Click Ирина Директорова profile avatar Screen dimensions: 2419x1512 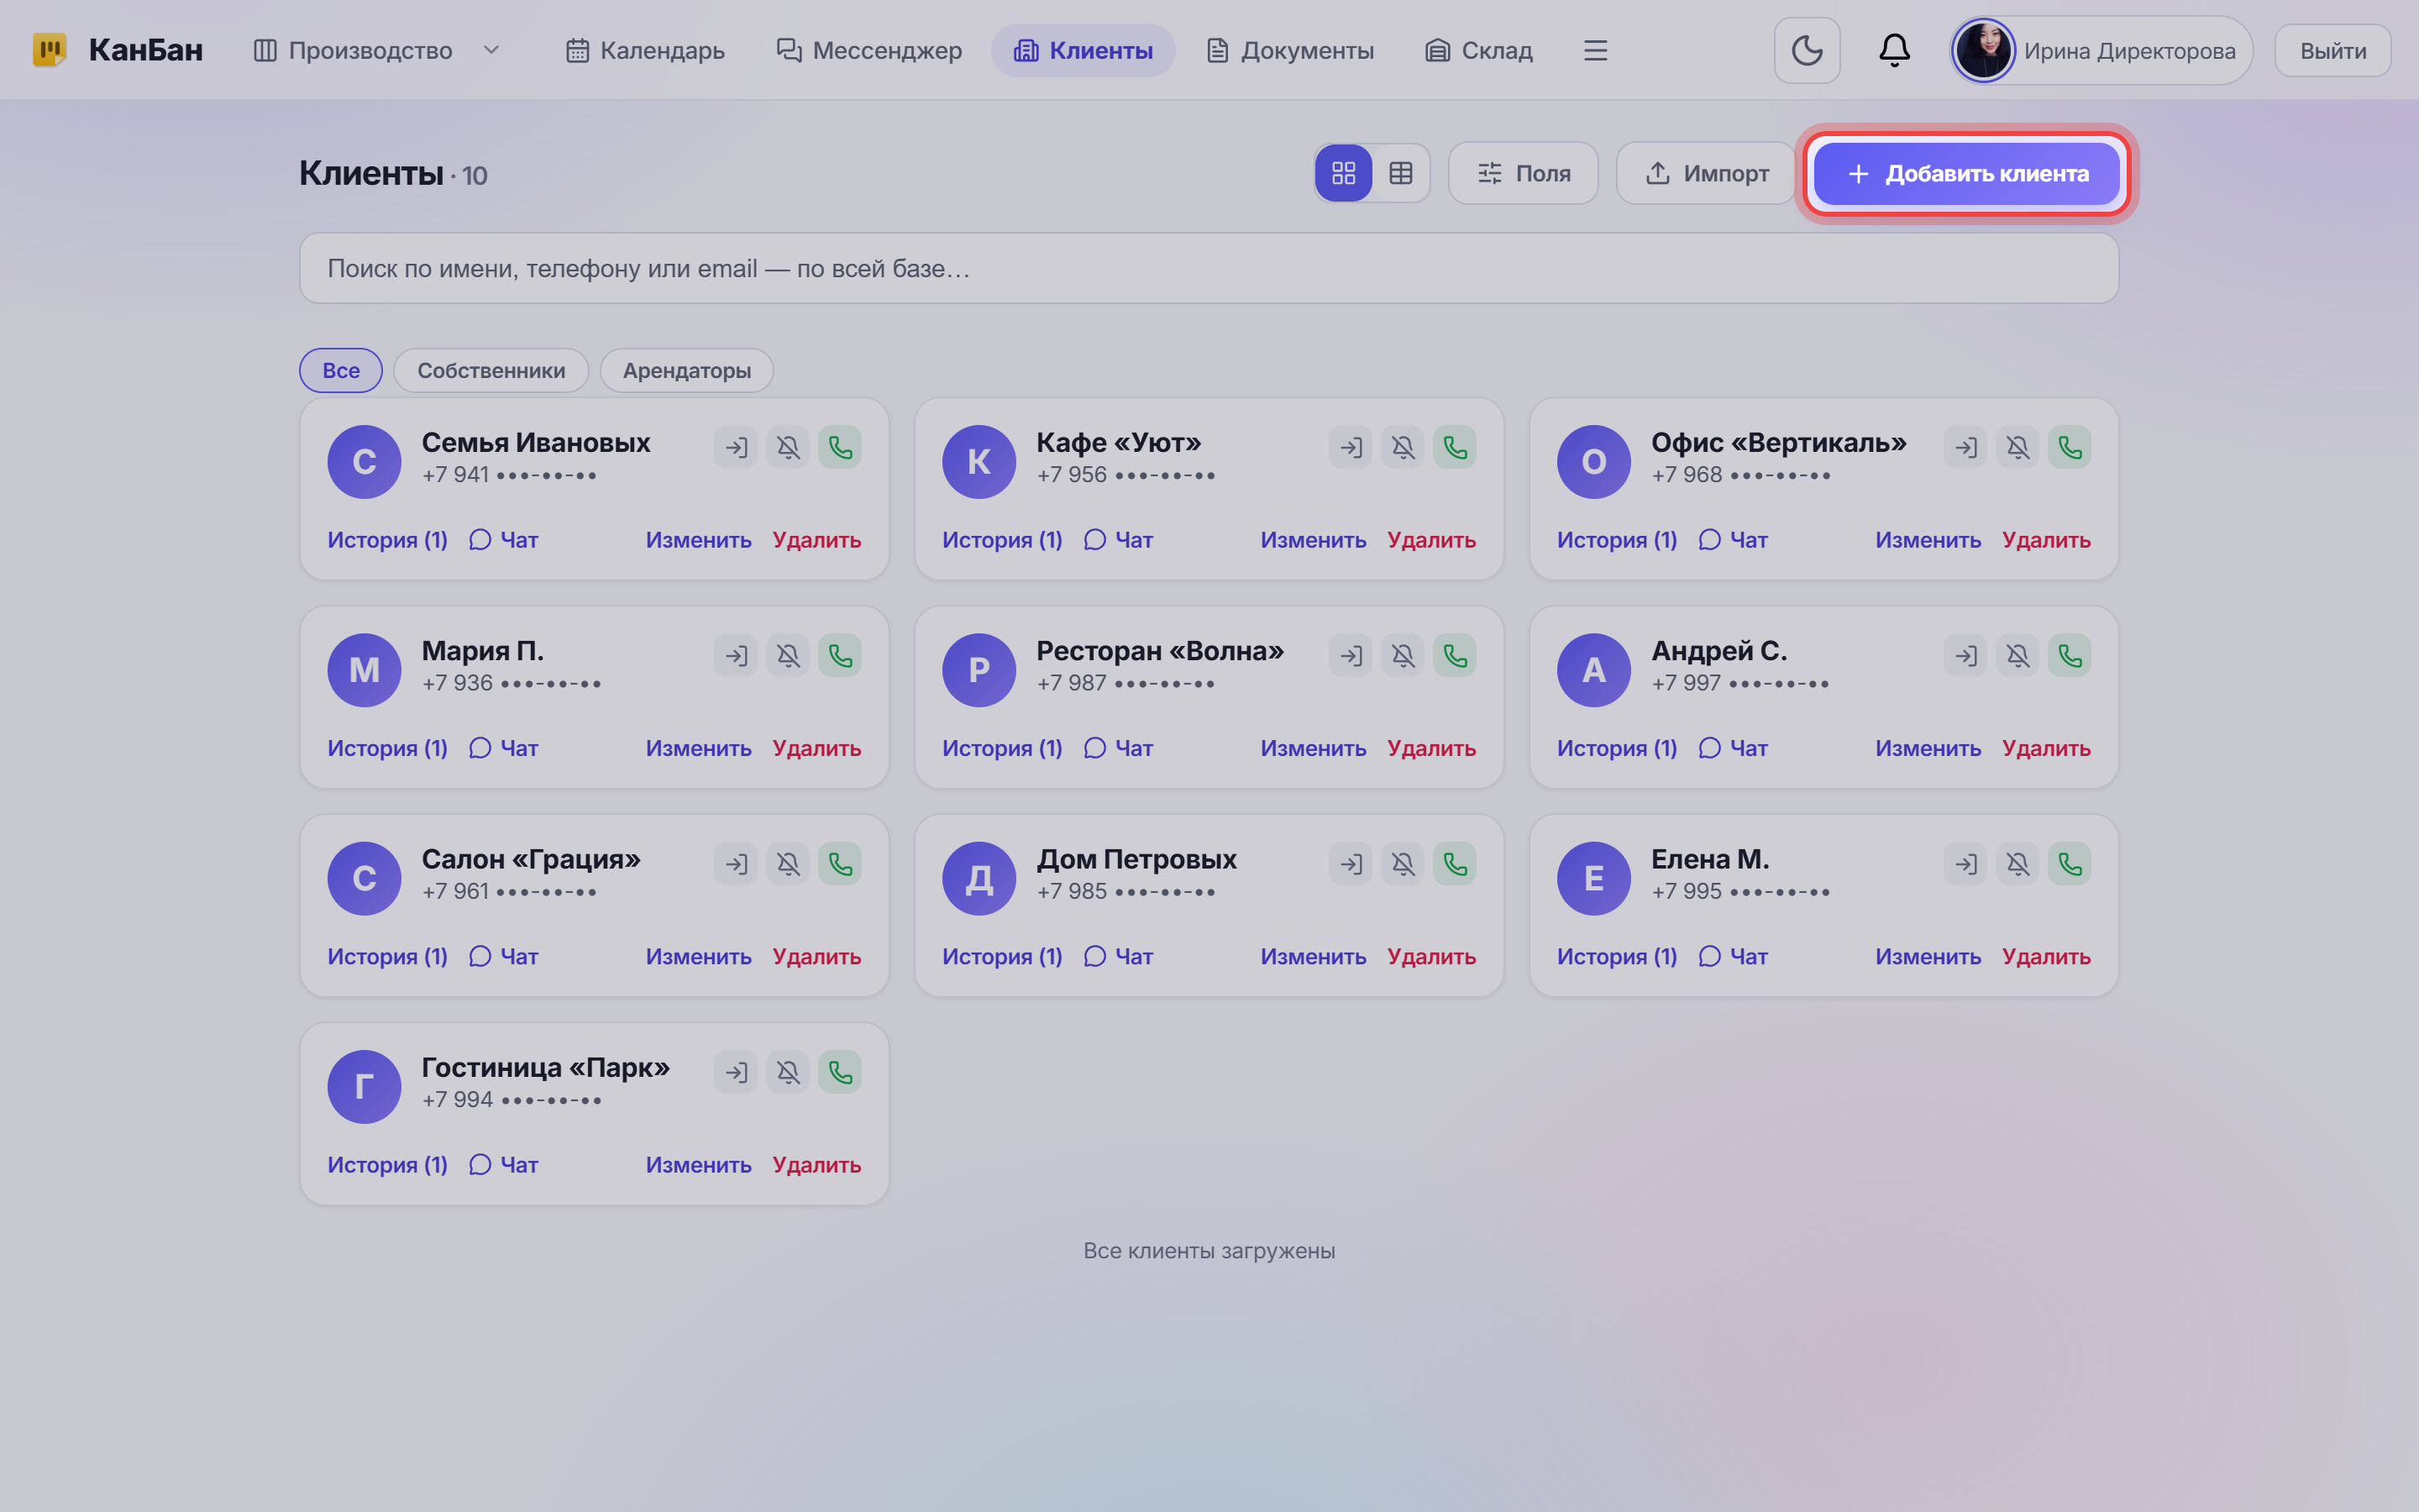1983,50
